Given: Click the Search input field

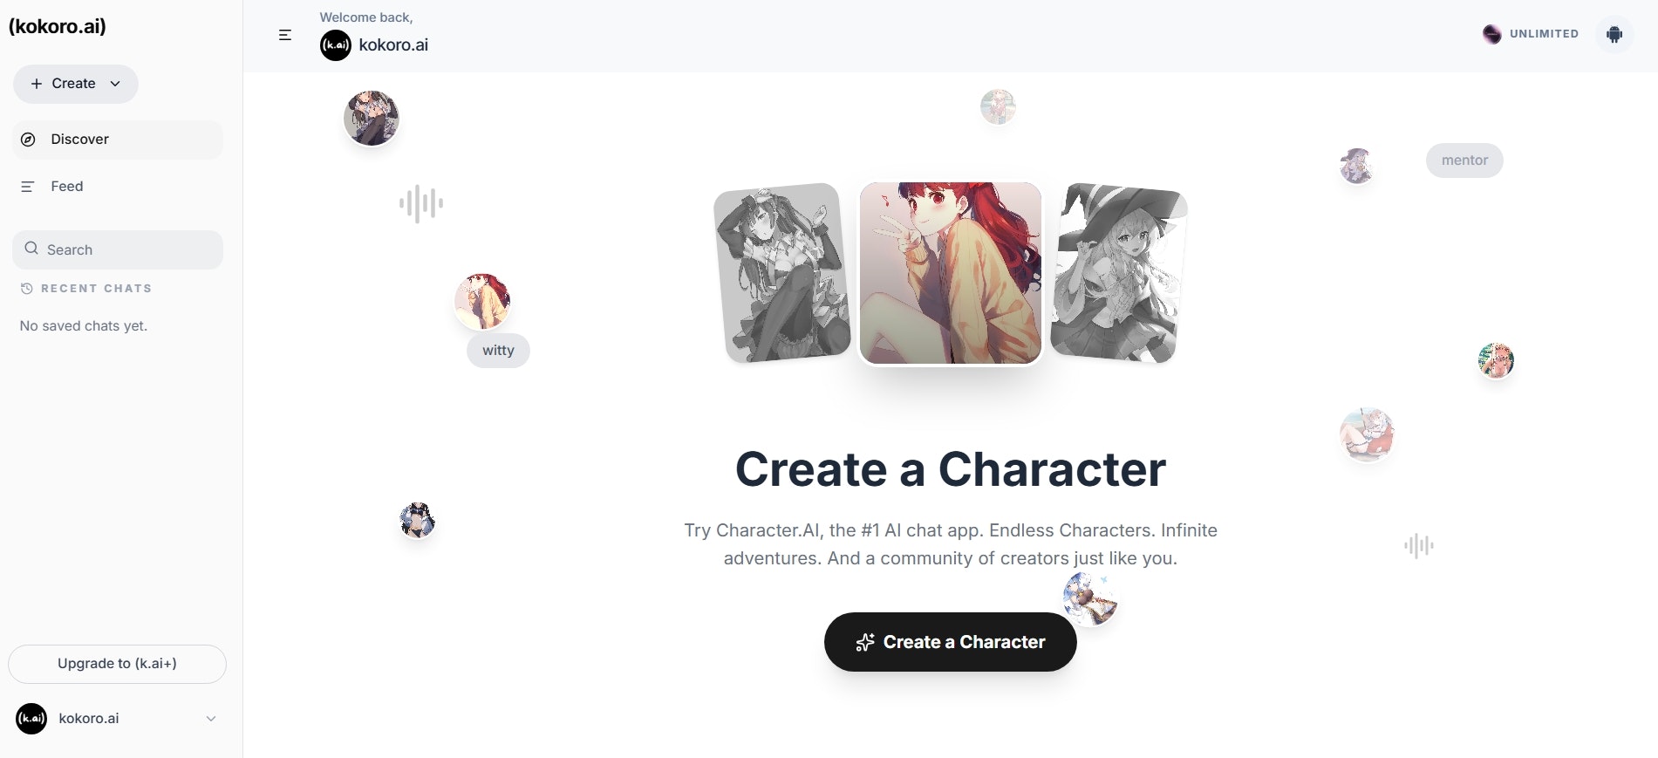Looking at the screenshot, I should coord(118,249).
